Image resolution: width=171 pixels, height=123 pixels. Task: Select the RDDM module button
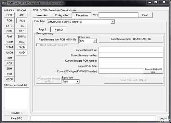tap(9, 42)
